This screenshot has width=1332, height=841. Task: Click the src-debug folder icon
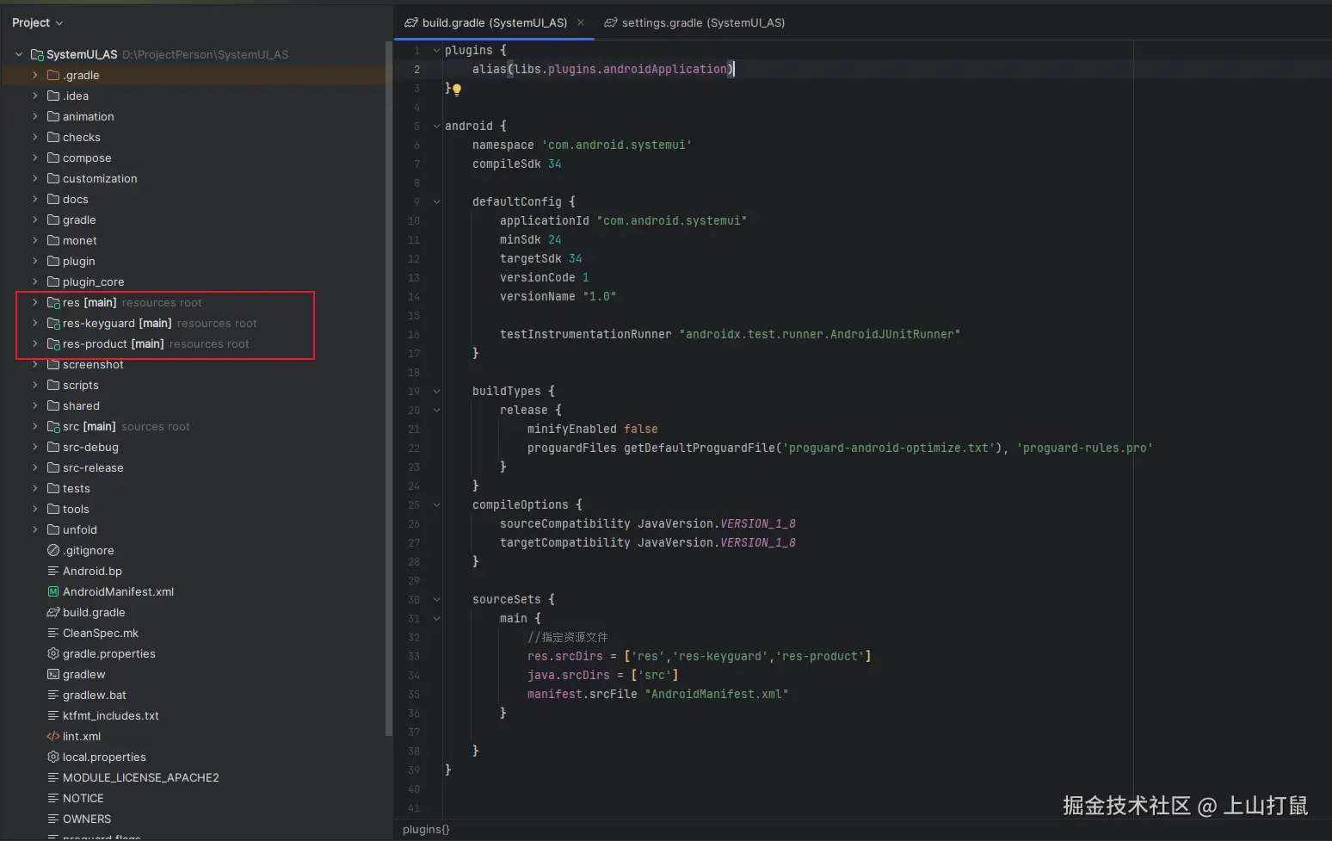pos(53,447)
